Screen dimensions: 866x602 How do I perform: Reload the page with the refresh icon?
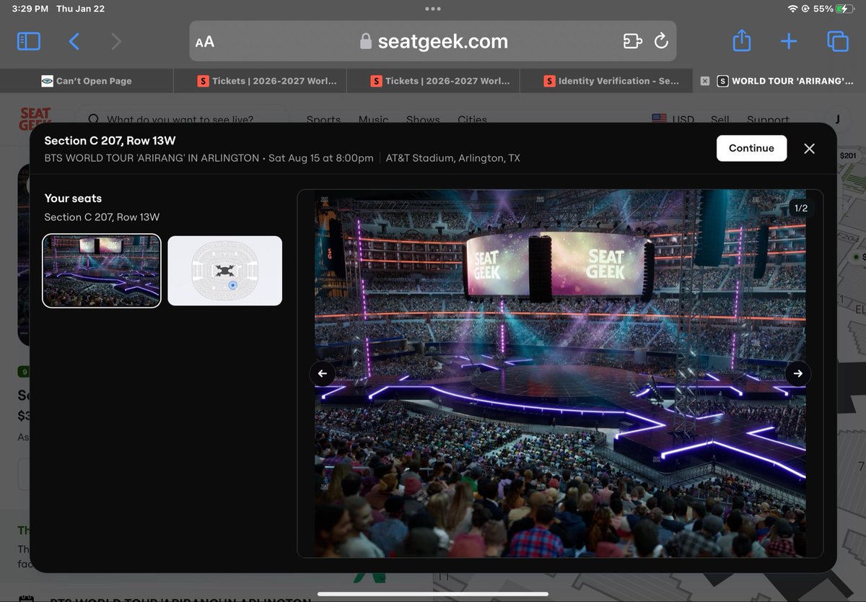click(x=661, y=41)
